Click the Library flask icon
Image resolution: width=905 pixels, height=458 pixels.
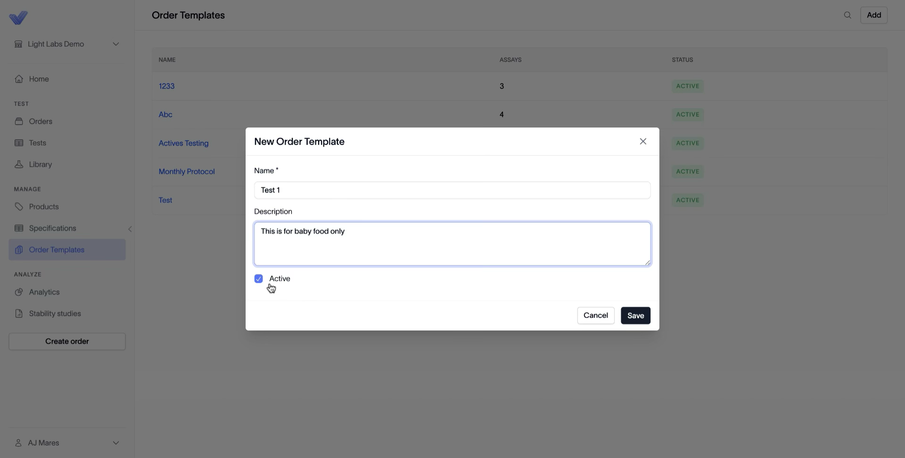pyautogui.click(x=19, y=164)
